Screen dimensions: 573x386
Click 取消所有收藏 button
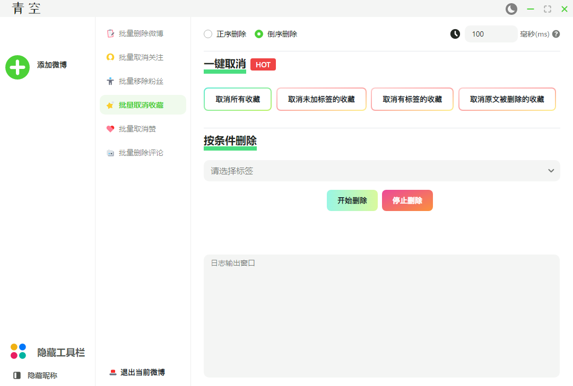pos(238,99)
